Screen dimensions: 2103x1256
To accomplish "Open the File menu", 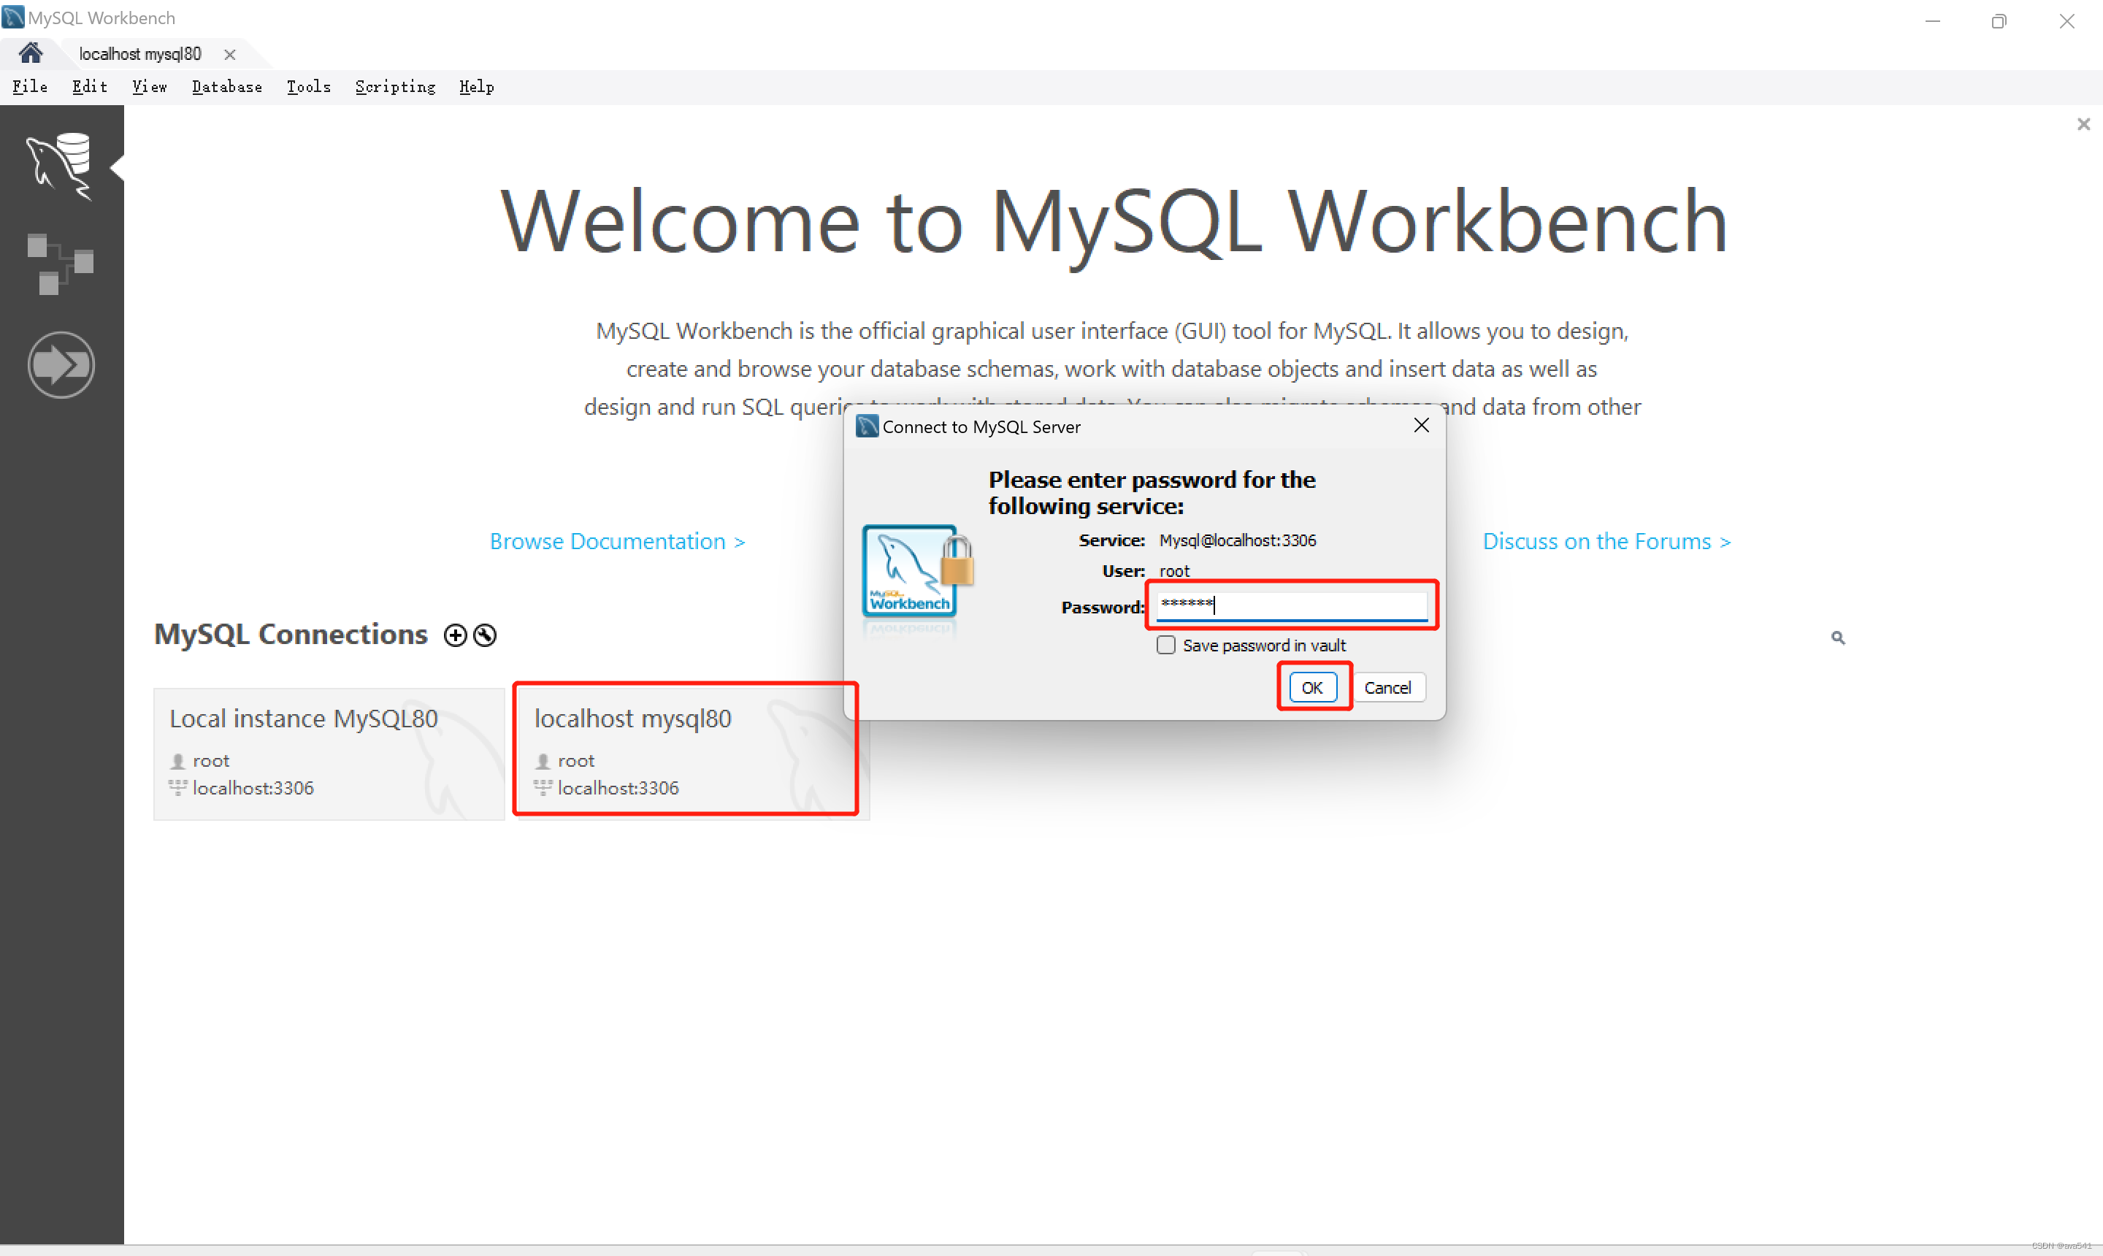I will [30, 86].
